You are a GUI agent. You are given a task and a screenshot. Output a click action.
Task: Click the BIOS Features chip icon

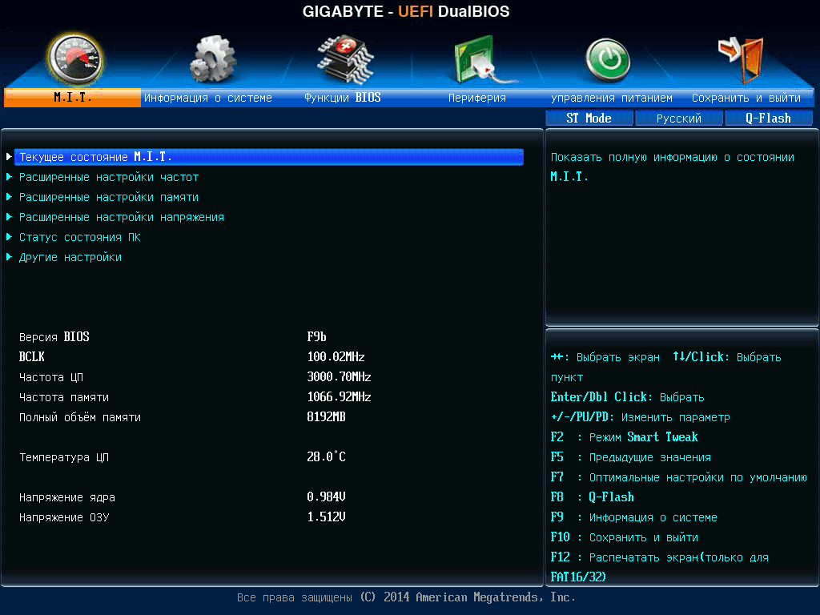coord(345,59)
